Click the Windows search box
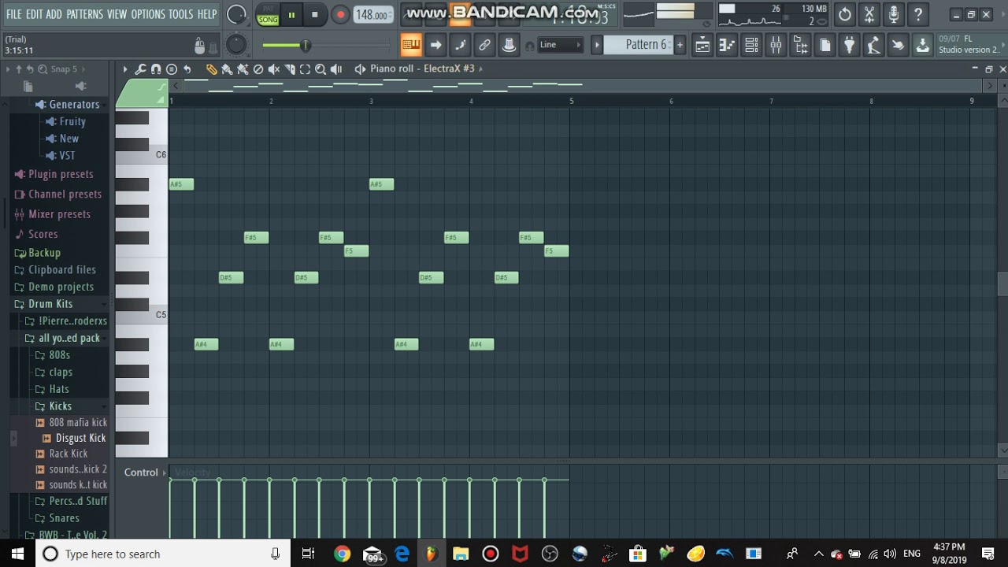Screen dimensions: 1008x567 [161, 554]
